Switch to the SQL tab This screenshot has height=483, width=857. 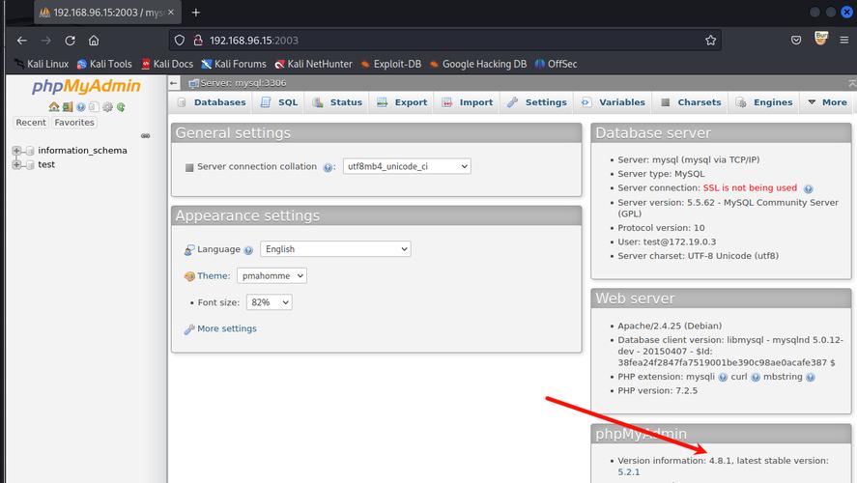pos(280,102)
